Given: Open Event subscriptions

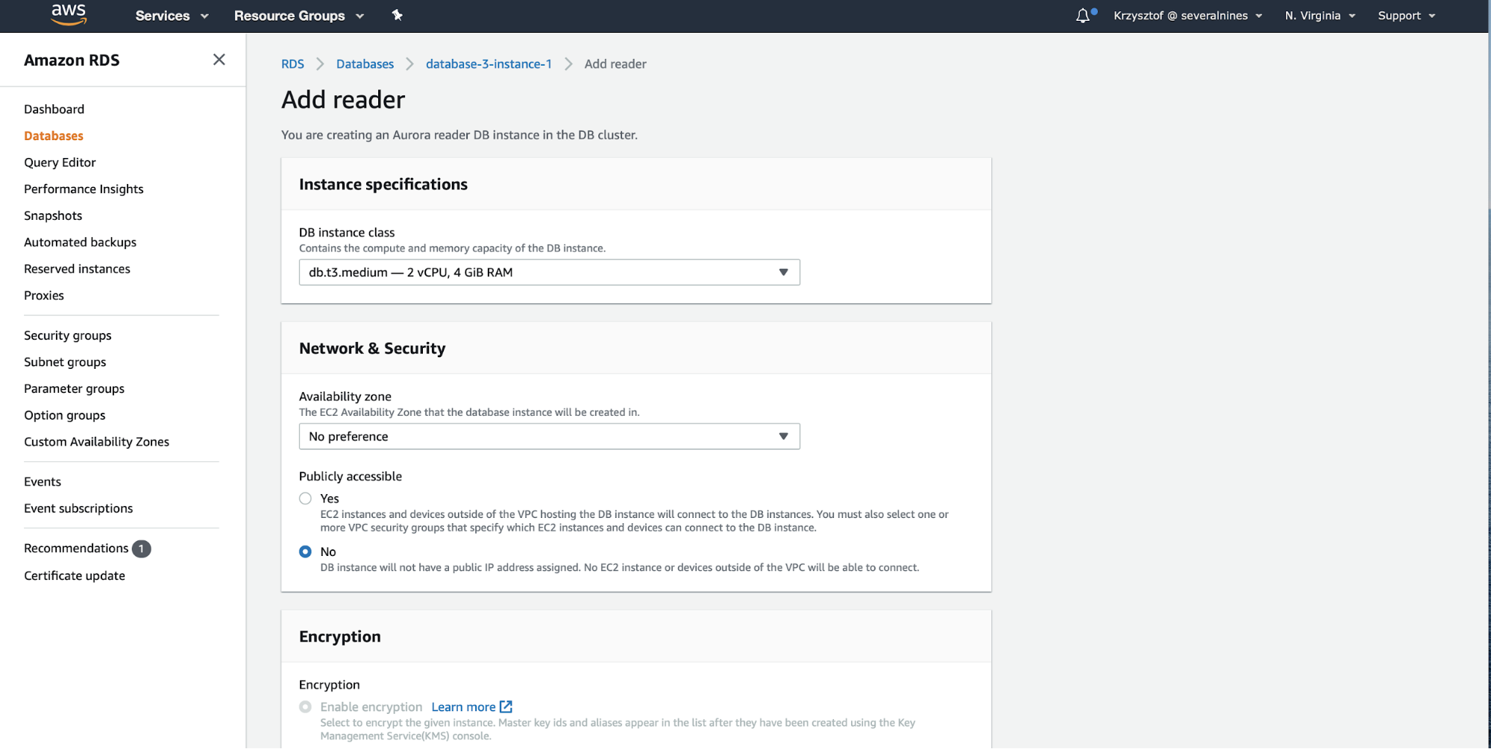Looking at the screenshot, I should pos(78,508).
